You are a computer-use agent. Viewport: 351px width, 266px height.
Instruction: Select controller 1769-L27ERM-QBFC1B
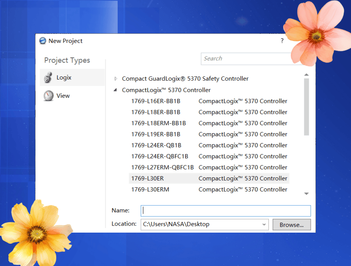pos(209,167)
